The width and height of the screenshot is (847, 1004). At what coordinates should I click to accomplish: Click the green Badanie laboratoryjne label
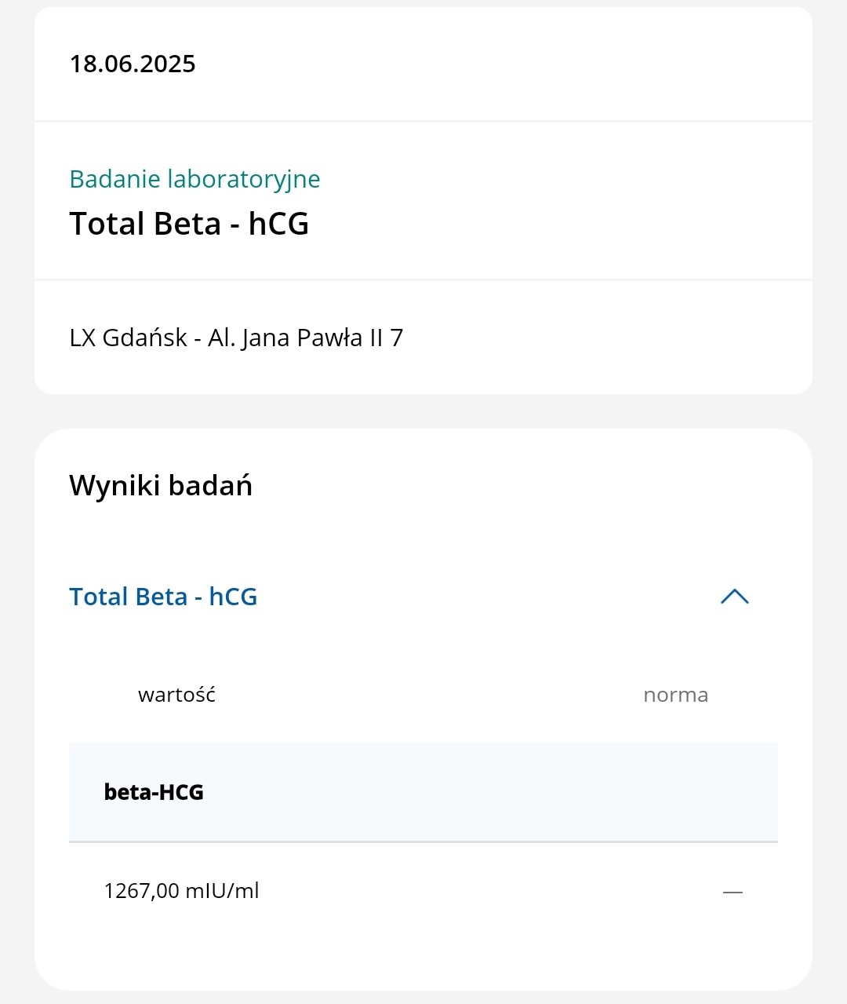pos(194,179)
